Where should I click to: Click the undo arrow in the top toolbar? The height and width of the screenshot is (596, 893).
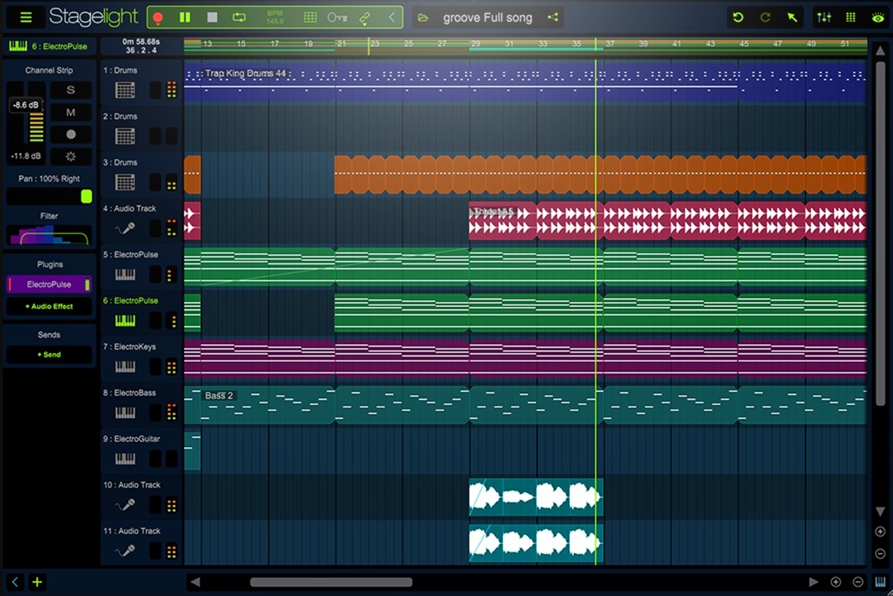(x=738, y=17)
